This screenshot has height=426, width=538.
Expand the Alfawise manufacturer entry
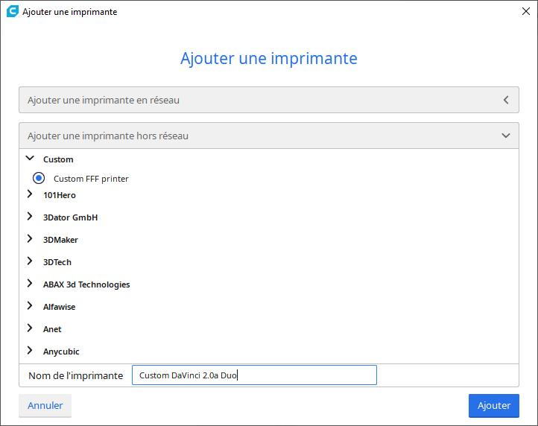tap(30, 305)
